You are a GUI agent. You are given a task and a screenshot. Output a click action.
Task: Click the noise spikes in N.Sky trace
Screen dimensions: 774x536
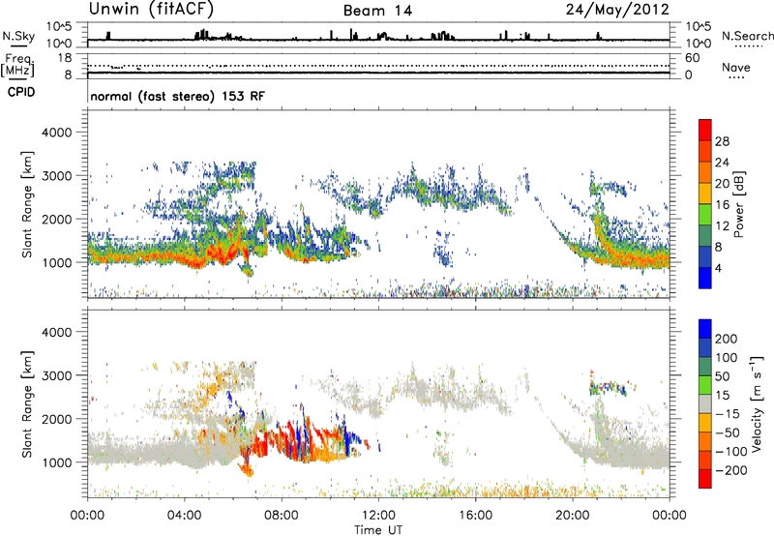[x=202, y=35]
